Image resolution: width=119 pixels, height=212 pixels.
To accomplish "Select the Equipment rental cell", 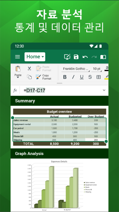I will tap(29, 124).
